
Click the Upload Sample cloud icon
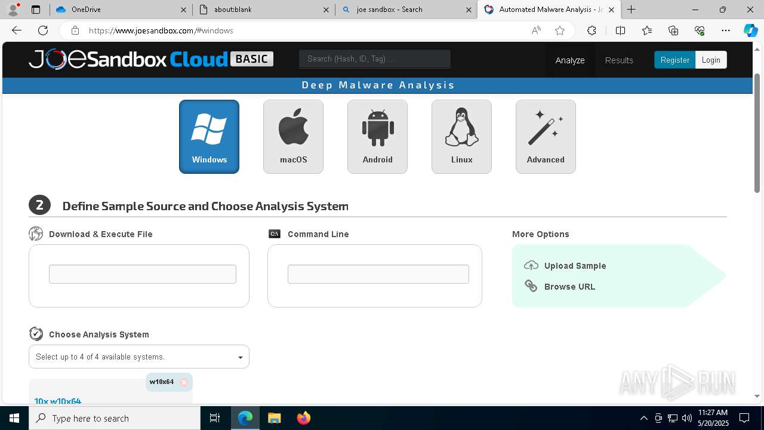(x=531, y=265)
